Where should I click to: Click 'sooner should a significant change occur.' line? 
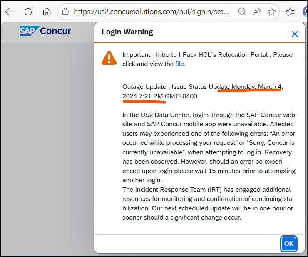[x=181, y=218]
